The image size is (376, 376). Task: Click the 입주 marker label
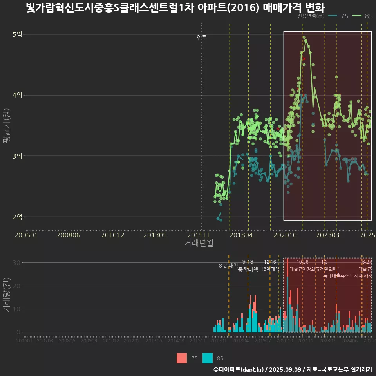point(202,38)
